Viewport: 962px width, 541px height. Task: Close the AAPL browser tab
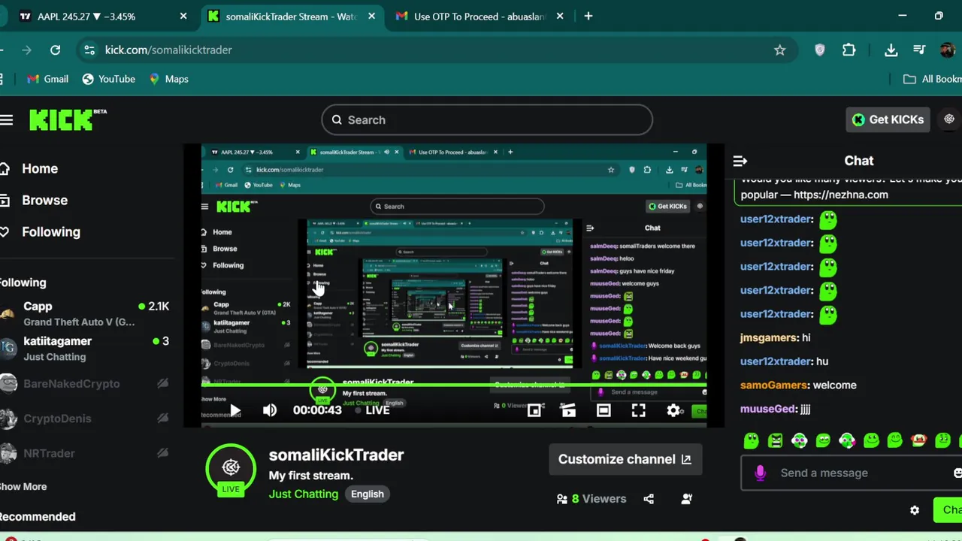(183, 16)
